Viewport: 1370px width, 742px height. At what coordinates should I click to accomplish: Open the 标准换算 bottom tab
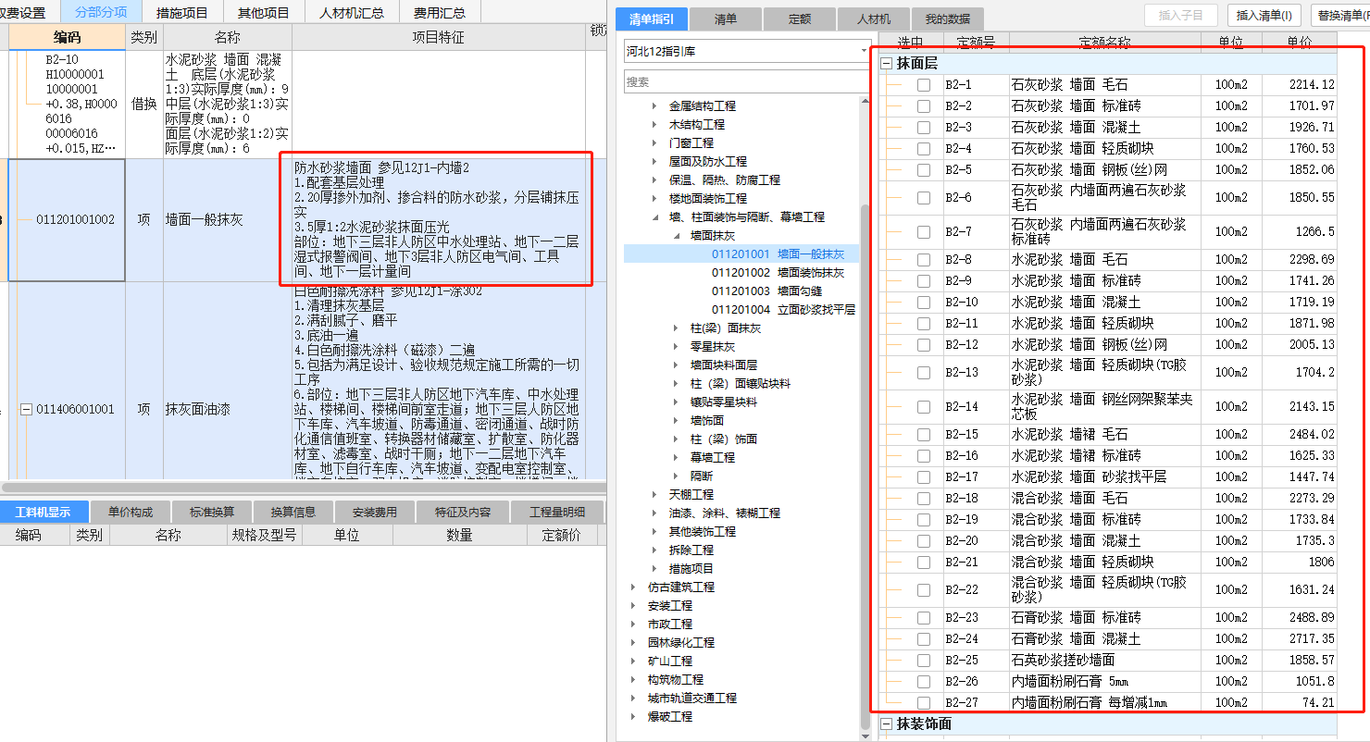tap(212, 512)
